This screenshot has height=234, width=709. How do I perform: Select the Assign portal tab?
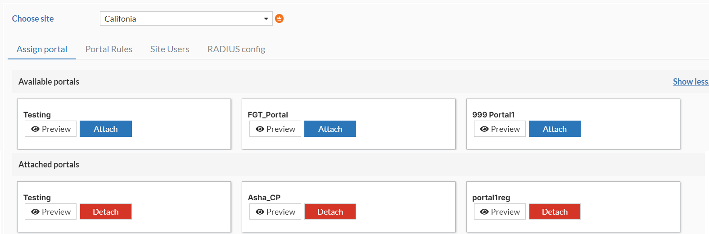point(42,49)
